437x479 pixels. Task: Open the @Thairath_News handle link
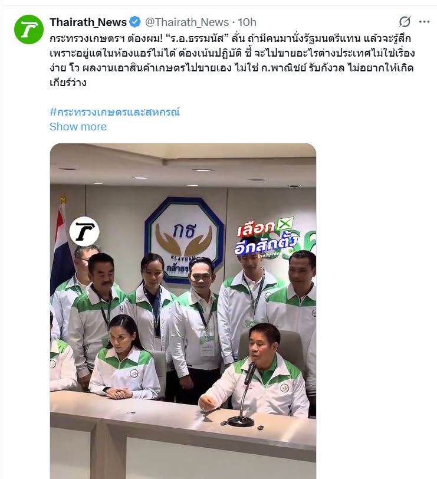pyautogui.click(x=186, y=22)
